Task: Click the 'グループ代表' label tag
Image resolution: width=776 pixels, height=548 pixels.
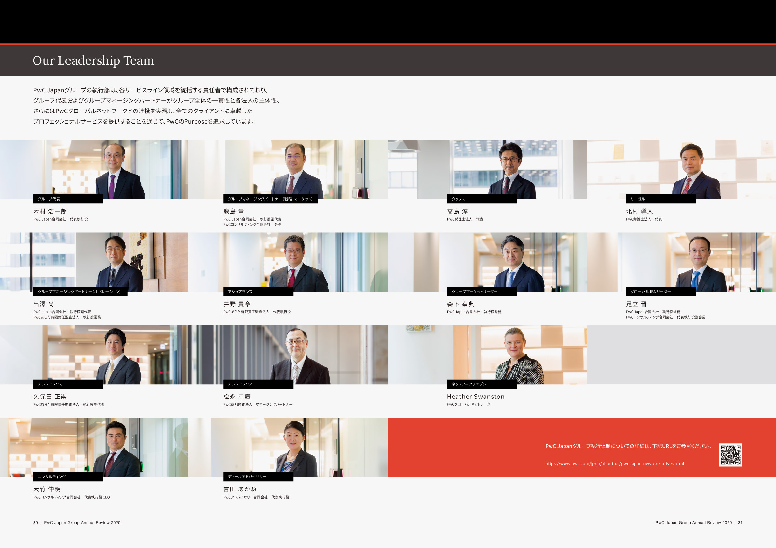Action: coord(68,199)
